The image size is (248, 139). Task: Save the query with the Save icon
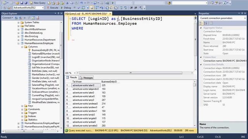tap(22, 3)
